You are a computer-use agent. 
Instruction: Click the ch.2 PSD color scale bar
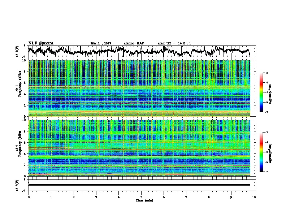coord(261,152)
